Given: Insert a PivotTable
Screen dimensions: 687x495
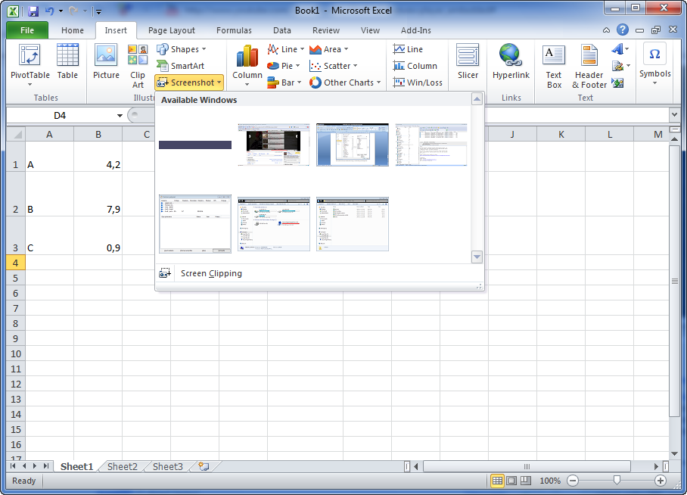Looking at the screenshot, I should point(30,65).
